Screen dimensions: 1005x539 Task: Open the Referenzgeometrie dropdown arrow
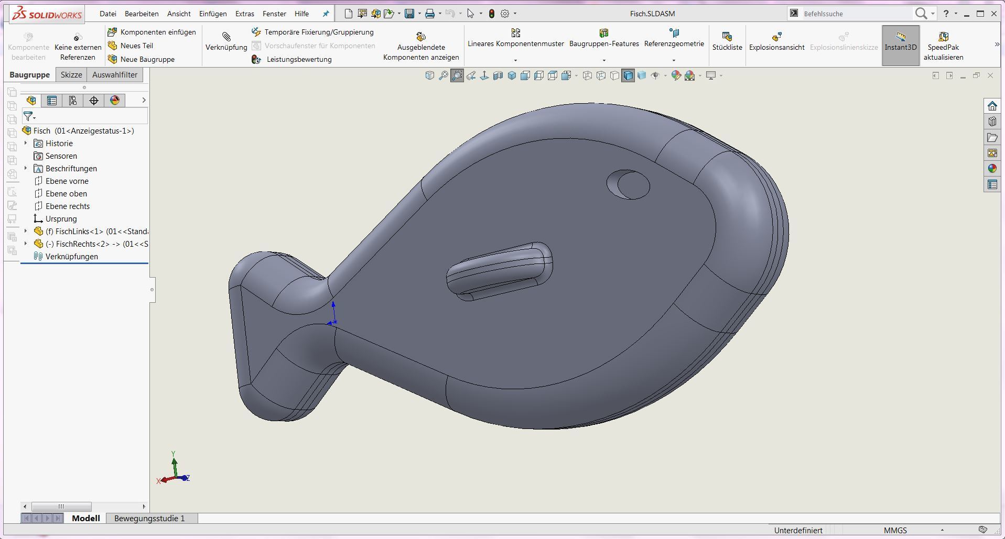tap(674, 60)
